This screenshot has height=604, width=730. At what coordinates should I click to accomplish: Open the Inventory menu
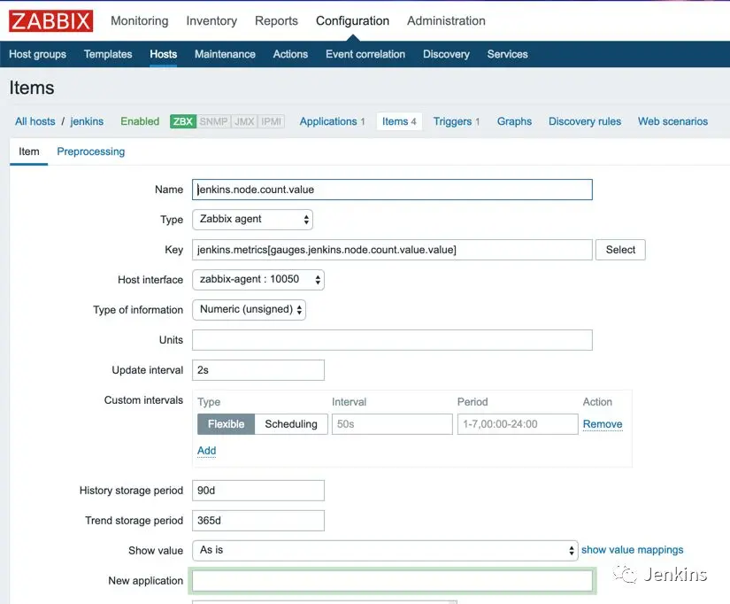point(211,21)
